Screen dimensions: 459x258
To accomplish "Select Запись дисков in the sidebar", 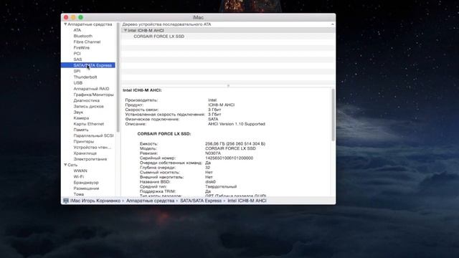I will coord(88,106).
